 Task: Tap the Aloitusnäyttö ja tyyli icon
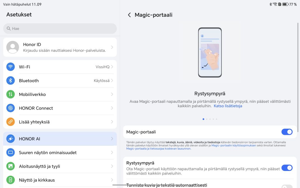pos(11,166)
